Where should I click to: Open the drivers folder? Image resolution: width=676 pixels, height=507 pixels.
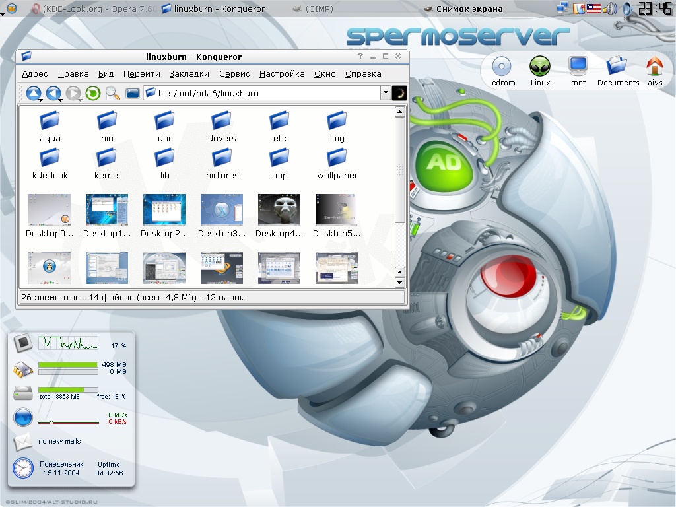222,126
